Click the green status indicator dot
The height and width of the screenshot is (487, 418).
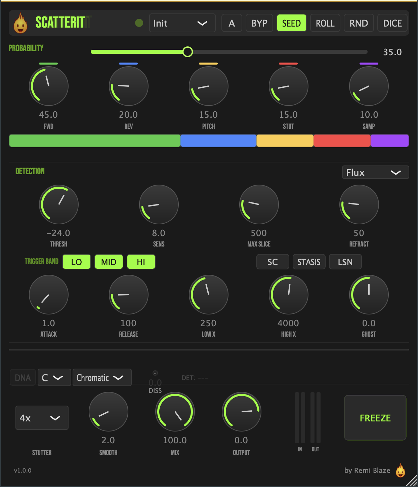coord(139,23)
